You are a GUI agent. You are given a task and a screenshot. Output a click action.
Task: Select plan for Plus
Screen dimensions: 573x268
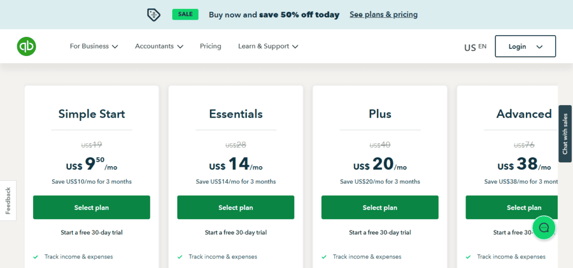tap(380, 208)
